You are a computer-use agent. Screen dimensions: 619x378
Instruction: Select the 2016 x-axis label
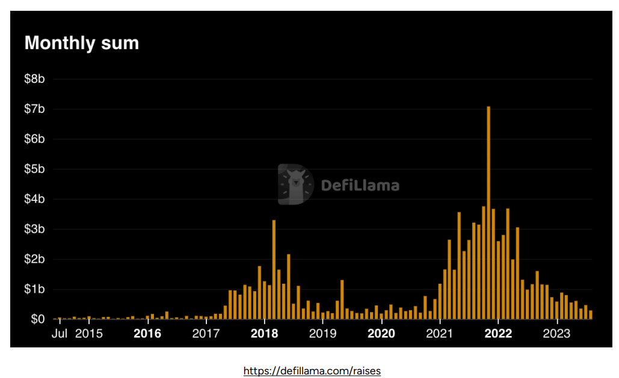coord(147,333)
